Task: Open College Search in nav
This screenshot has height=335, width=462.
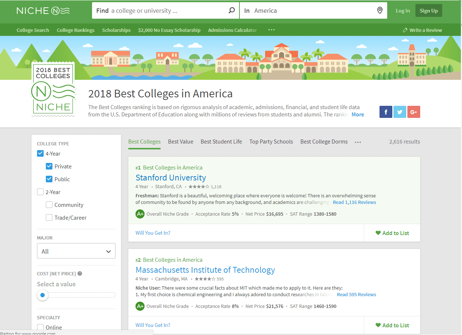Action: click(33, 30)
